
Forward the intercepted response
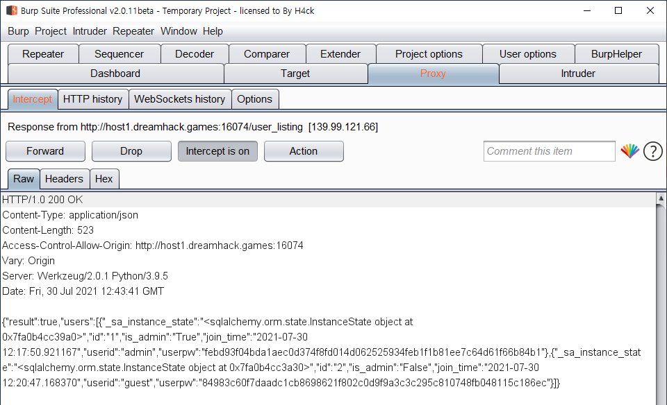[45, 151]
